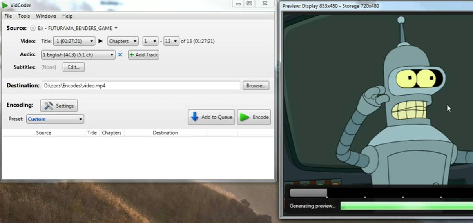
Task: Open the Preset dropdown showing Custom
Action: click(55, 119)
